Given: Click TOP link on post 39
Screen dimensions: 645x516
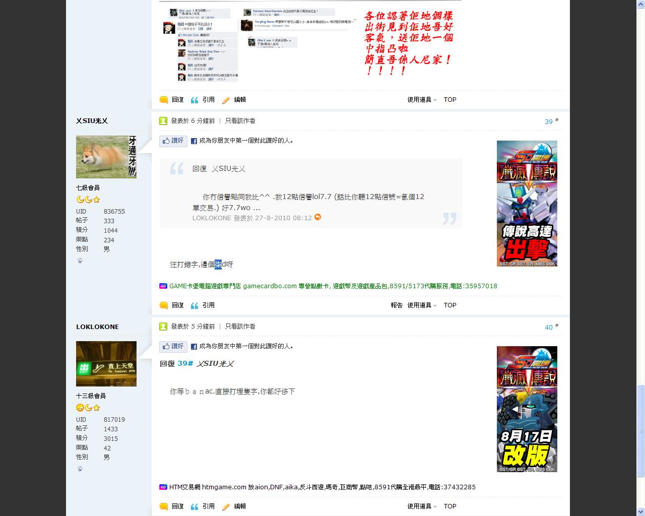Looking at the screenshot, I should 450,305.
